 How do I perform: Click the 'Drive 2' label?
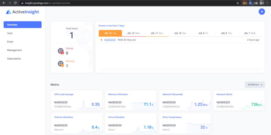pos(166,130)
